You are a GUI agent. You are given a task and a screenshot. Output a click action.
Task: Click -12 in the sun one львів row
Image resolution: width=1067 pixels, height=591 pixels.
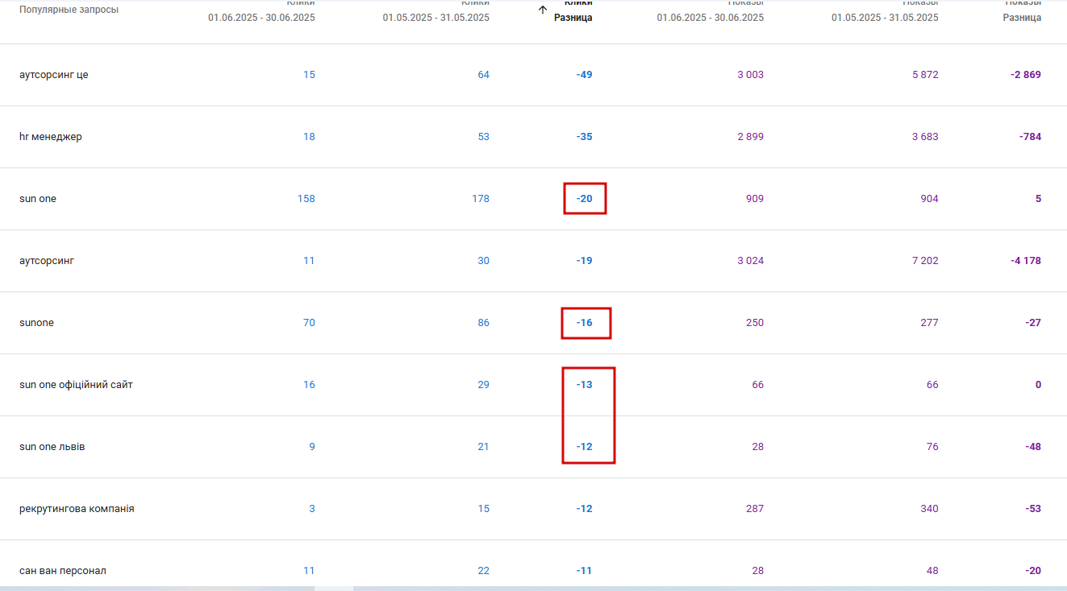pyautogui.click(x=584, y=447)
